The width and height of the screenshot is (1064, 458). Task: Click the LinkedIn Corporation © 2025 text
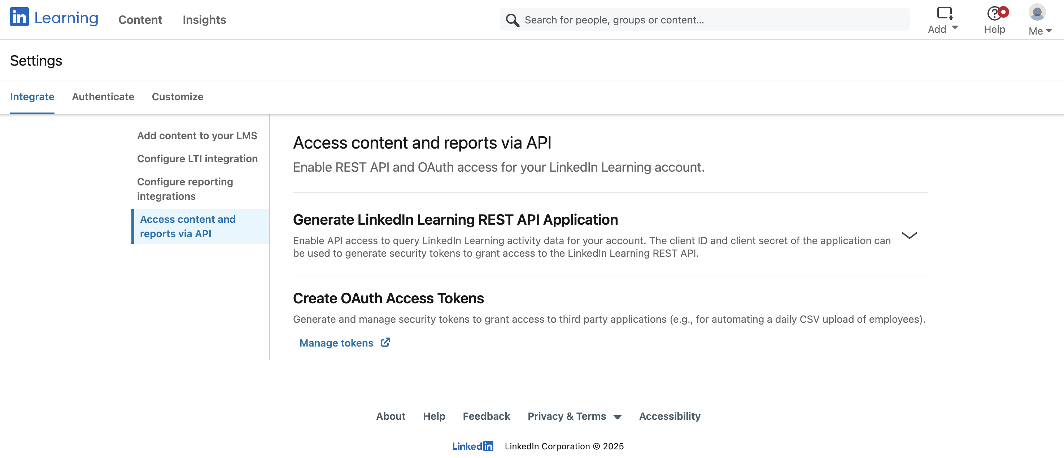pos(564,446)
